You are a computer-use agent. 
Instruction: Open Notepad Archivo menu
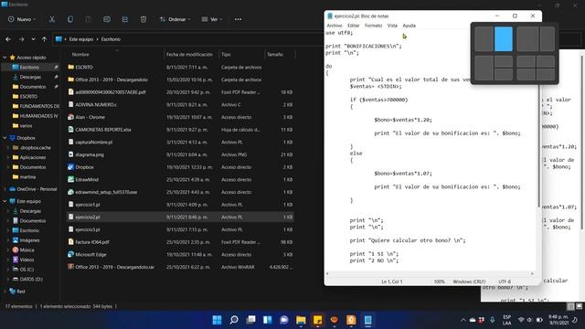[335, 26]
